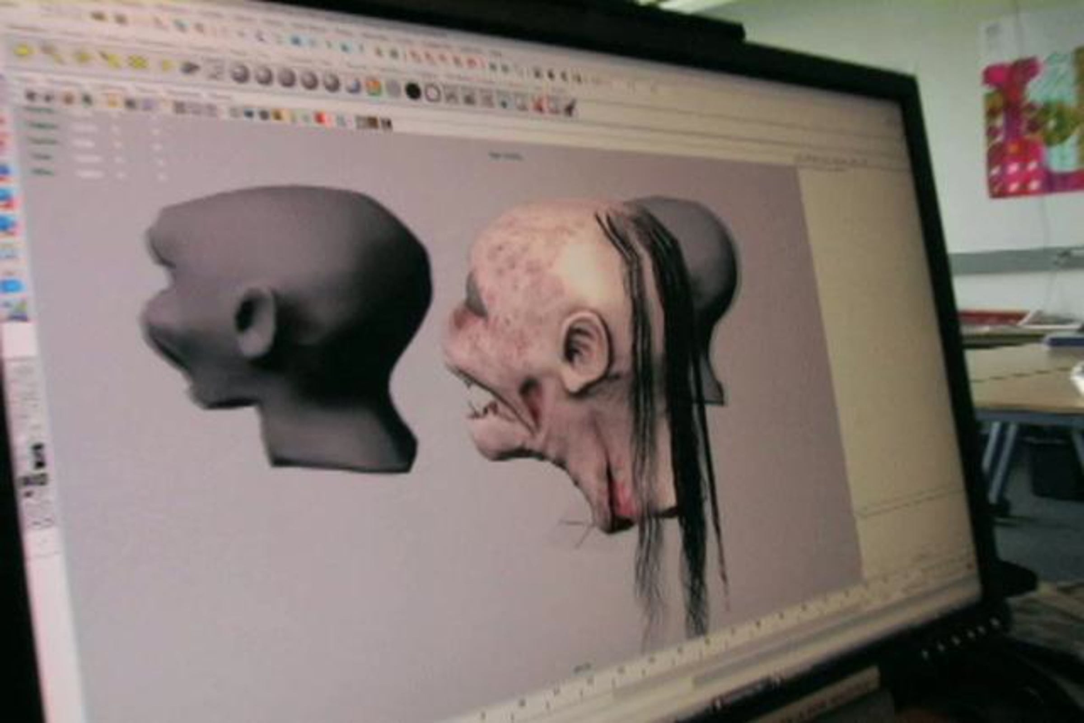Click the dark cone icon at shelf end

570,108
